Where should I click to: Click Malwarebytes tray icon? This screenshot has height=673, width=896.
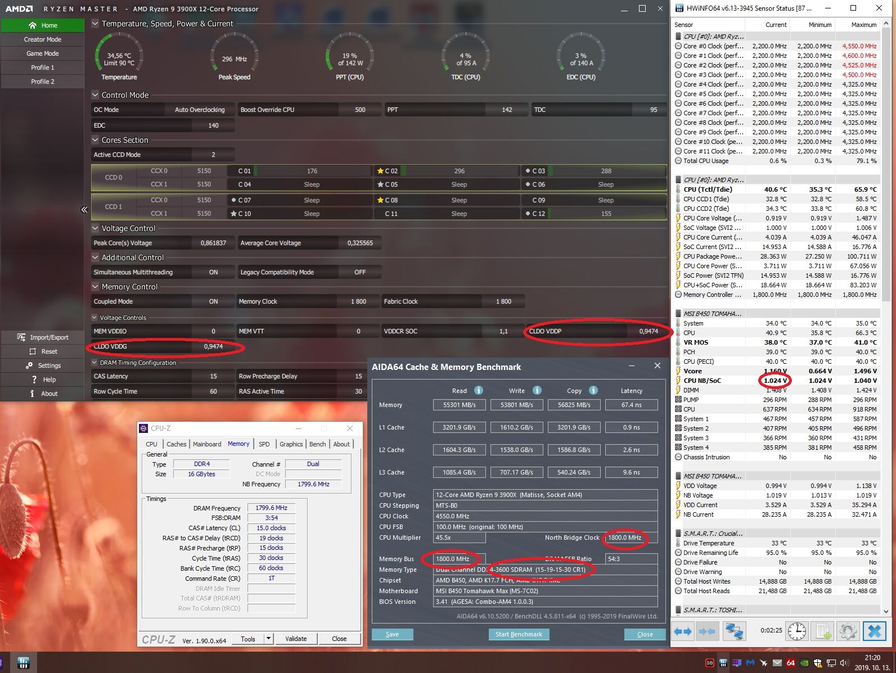click(750, 663)
